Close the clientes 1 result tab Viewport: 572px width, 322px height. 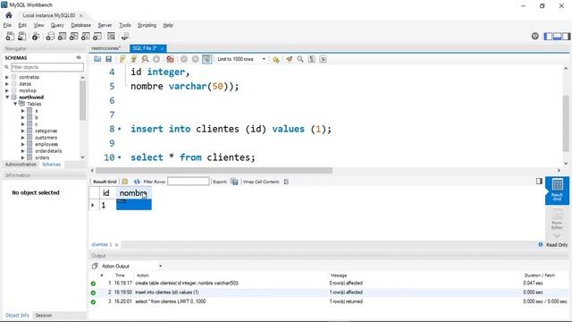(116, 245)
